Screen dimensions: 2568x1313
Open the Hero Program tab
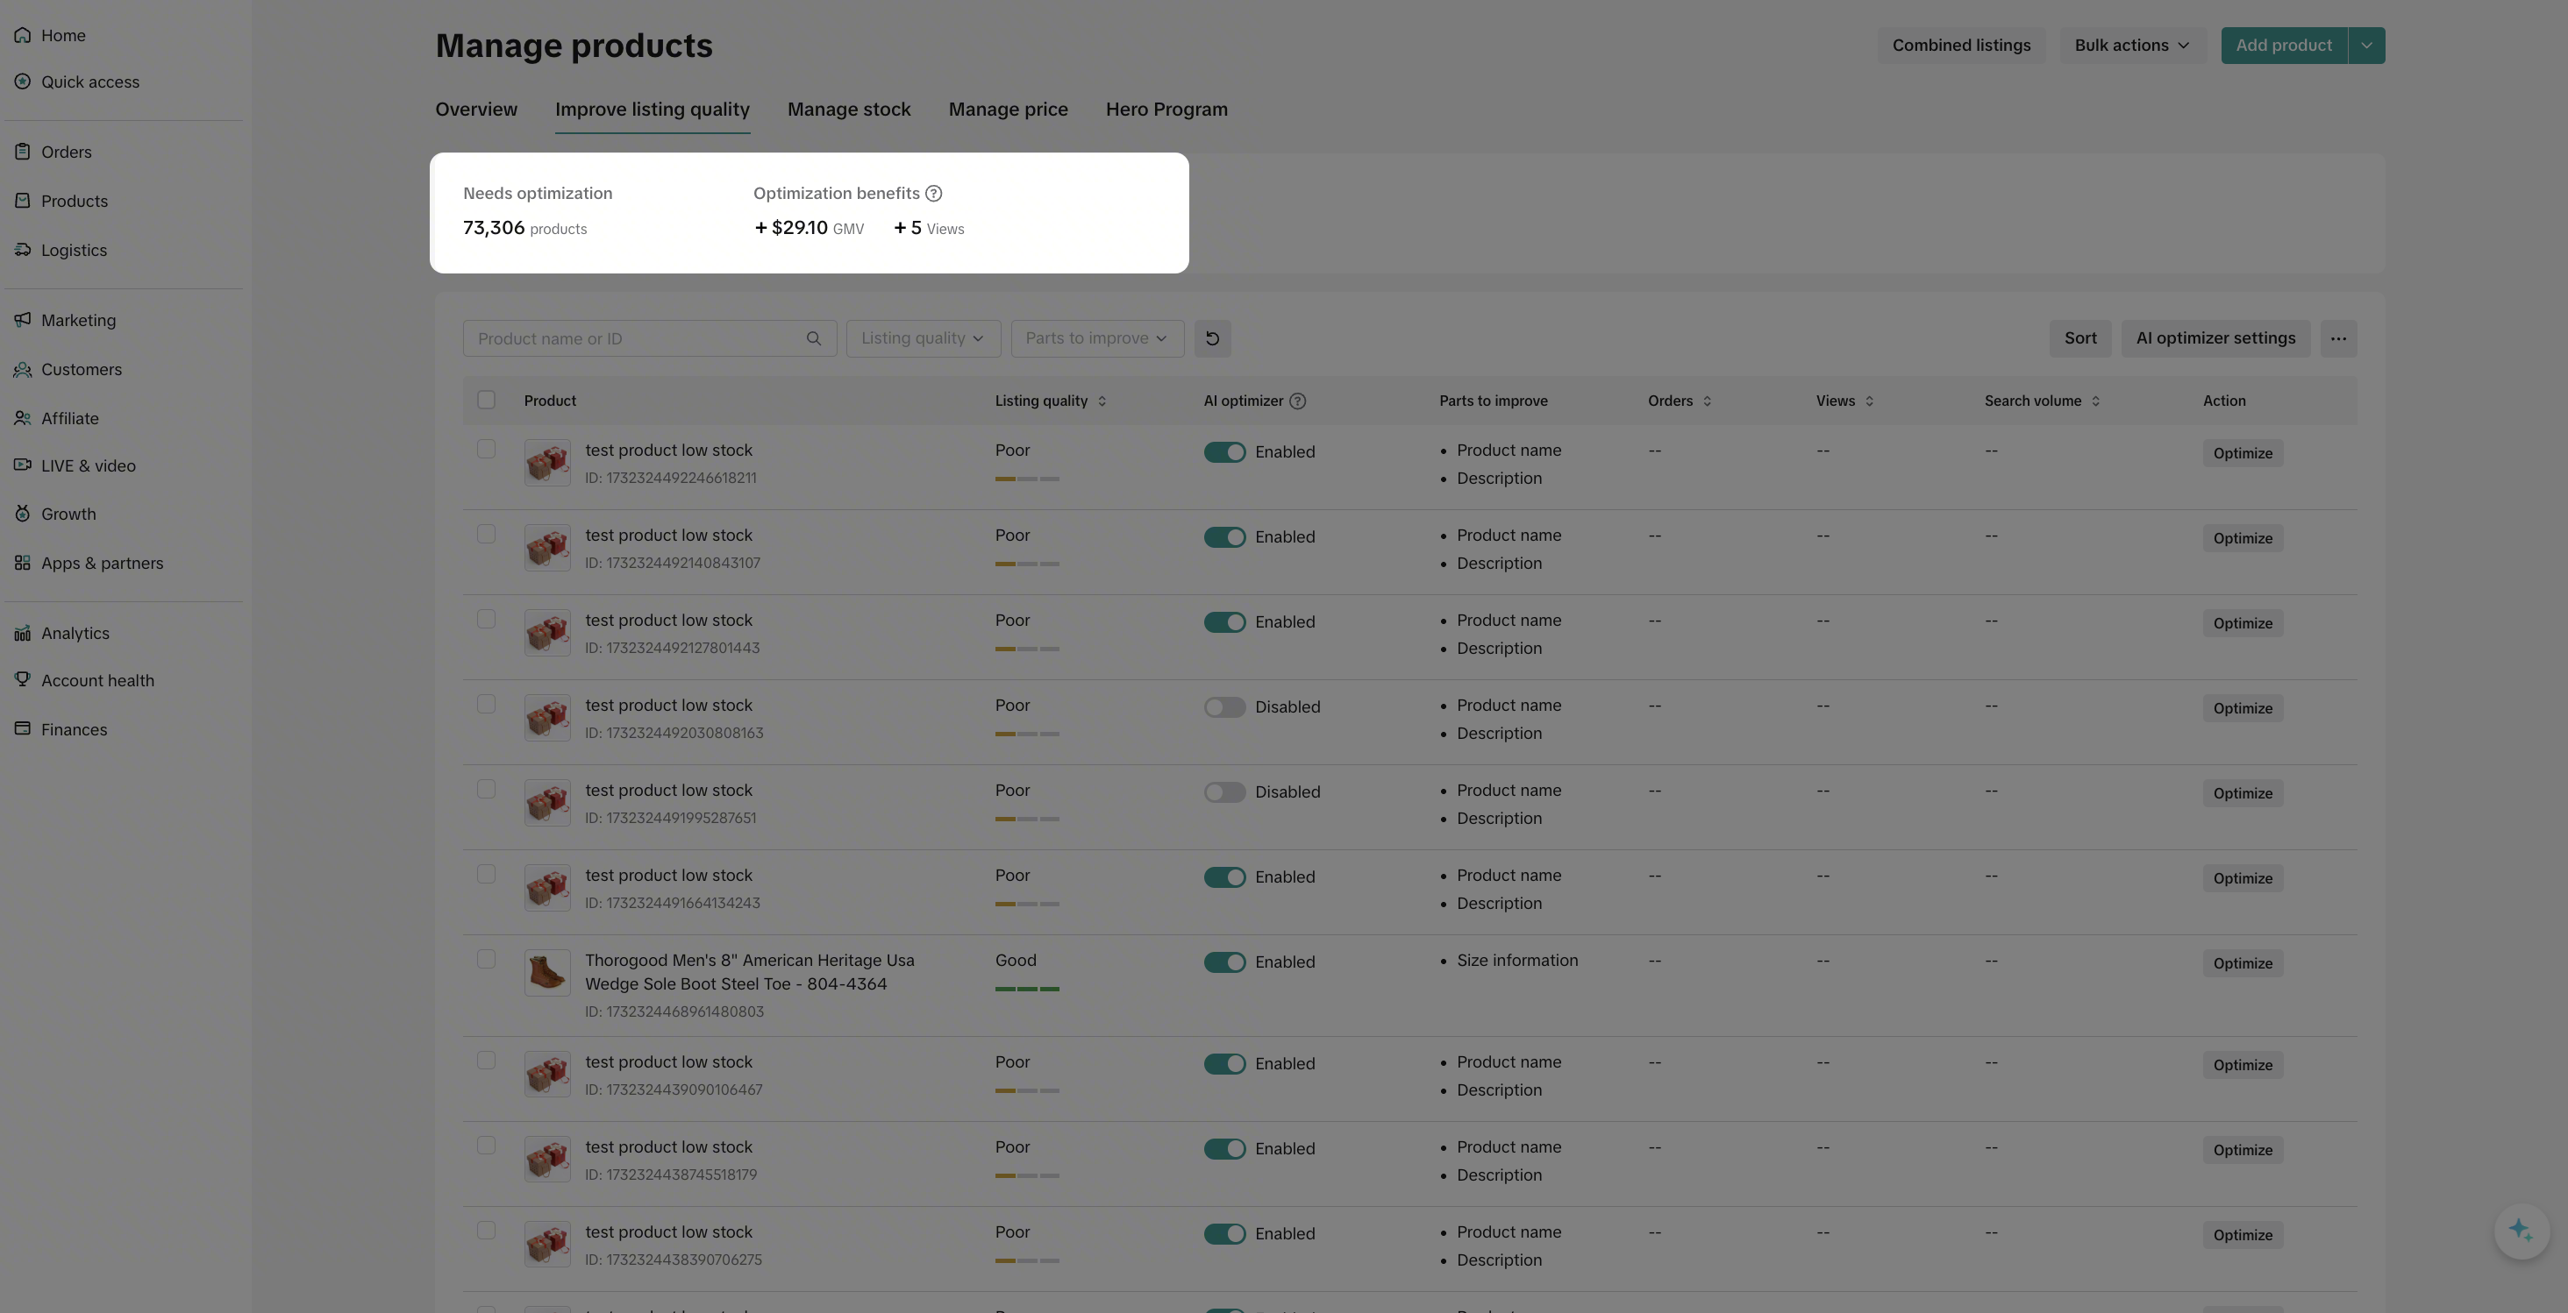coord(1166,110)
